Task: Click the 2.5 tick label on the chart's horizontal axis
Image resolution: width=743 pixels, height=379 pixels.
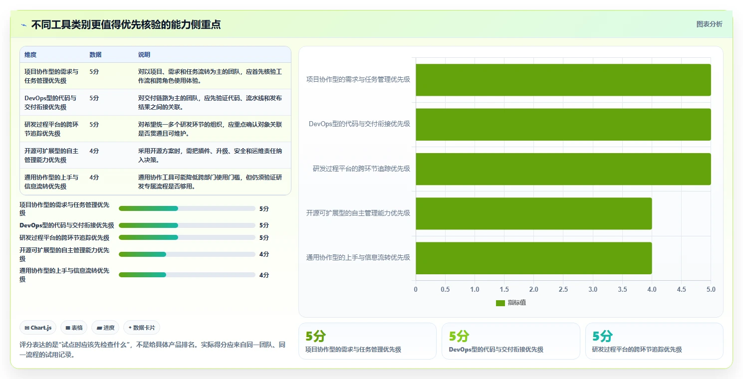Action: pyautogui.click(x=563, y=289)
